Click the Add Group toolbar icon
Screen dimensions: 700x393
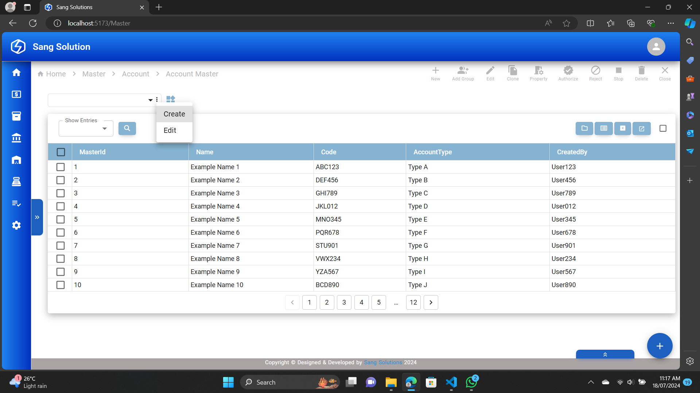pos(463,73)
